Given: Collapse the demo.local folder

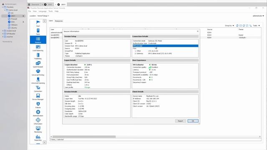Looking at the screenshot, I should (5, 10).
